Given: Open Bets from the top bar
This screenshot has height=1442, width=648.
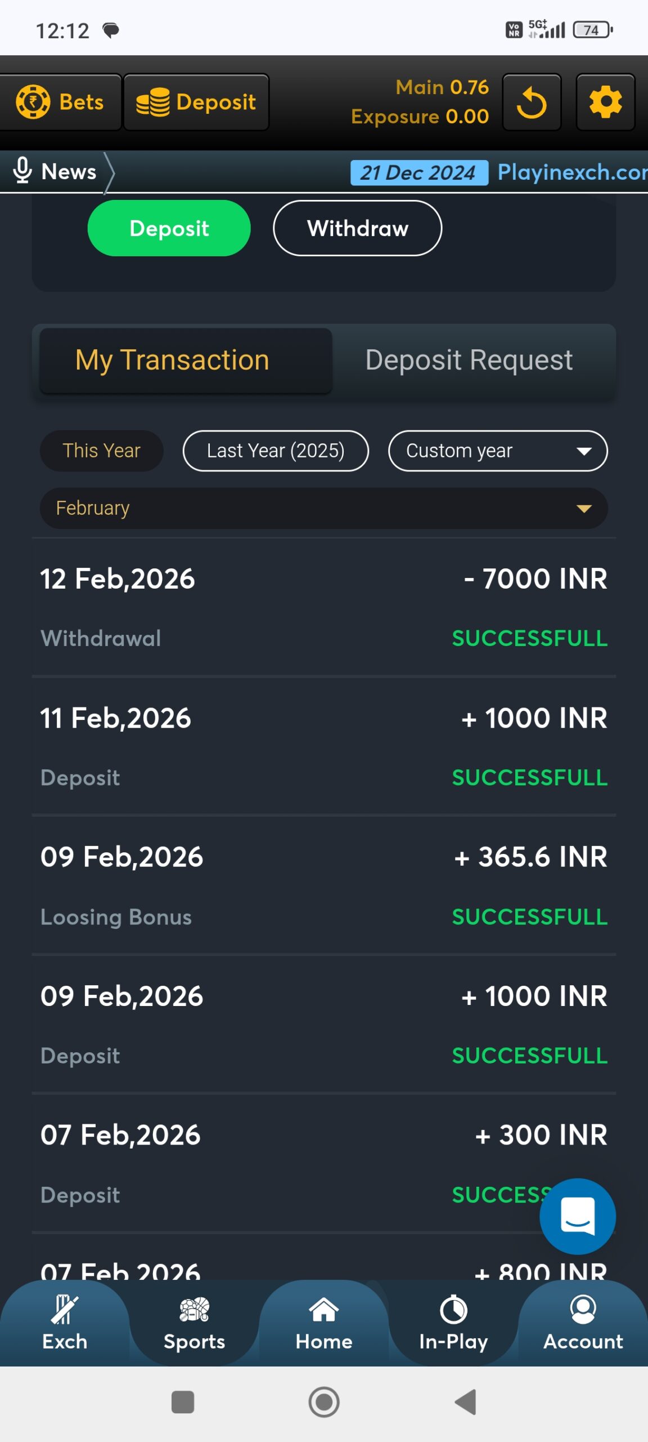Looking at the screenshot, I should tap(61, 103).
